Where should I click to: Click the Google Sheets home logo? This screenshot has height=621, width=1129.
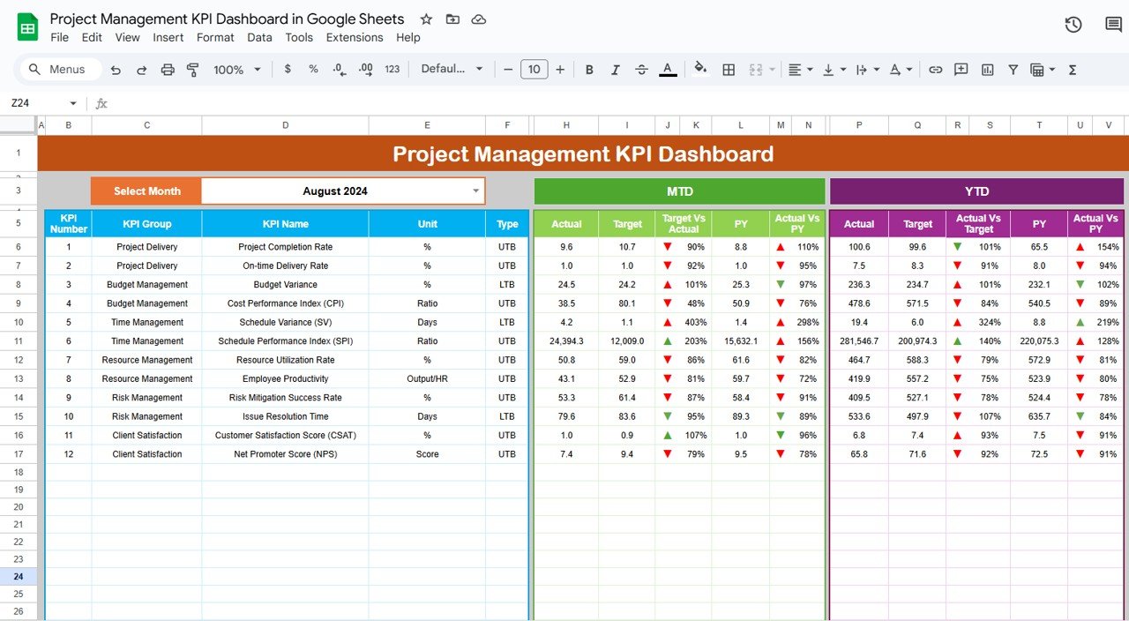tap(27, 27)
